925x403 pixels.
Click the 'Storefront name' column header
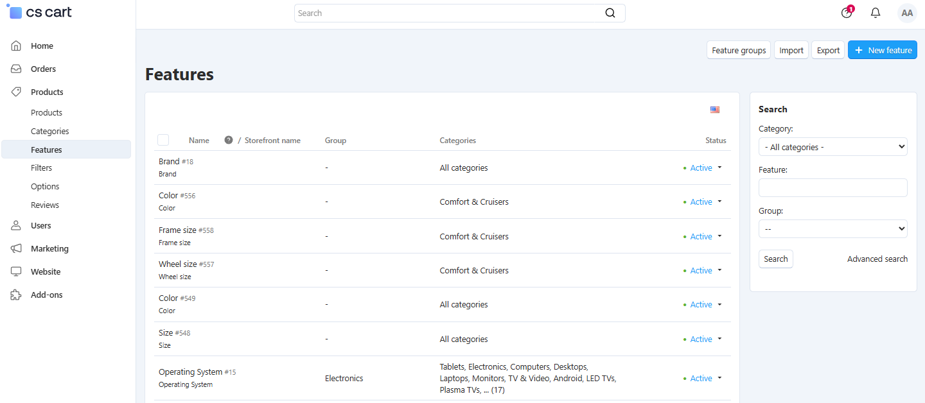click(x=272, y=140)
